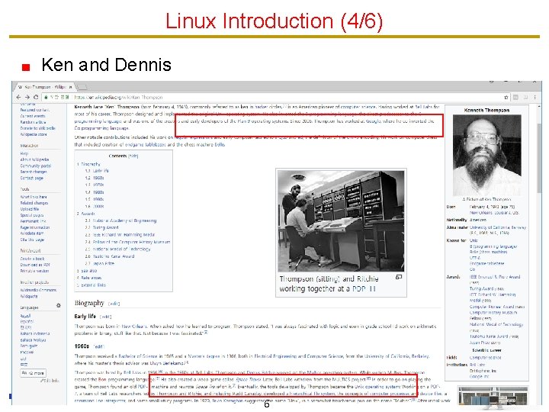Edit the 1960s section

(99, 346)
